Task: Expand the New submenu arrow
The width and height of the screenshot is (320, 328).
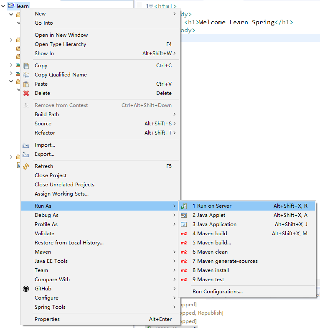Action: 174,14
